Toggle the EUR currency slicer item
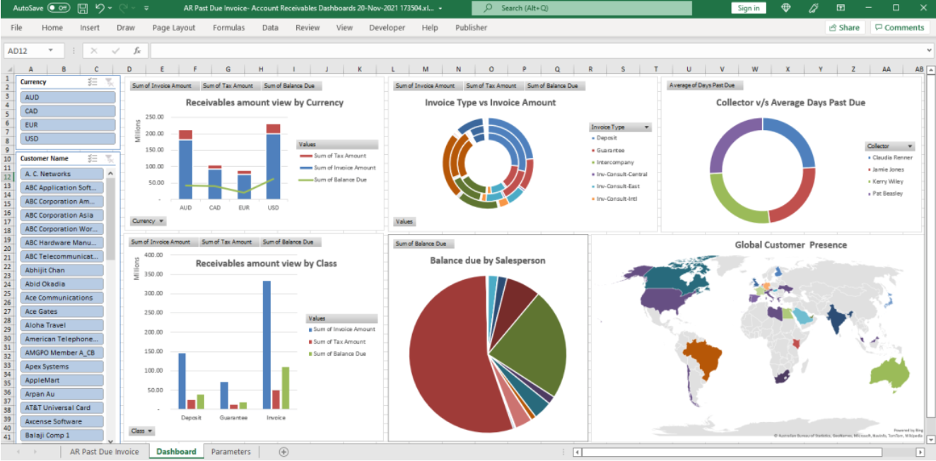This screenshot has height=461, width=936. tap(68, 125)
